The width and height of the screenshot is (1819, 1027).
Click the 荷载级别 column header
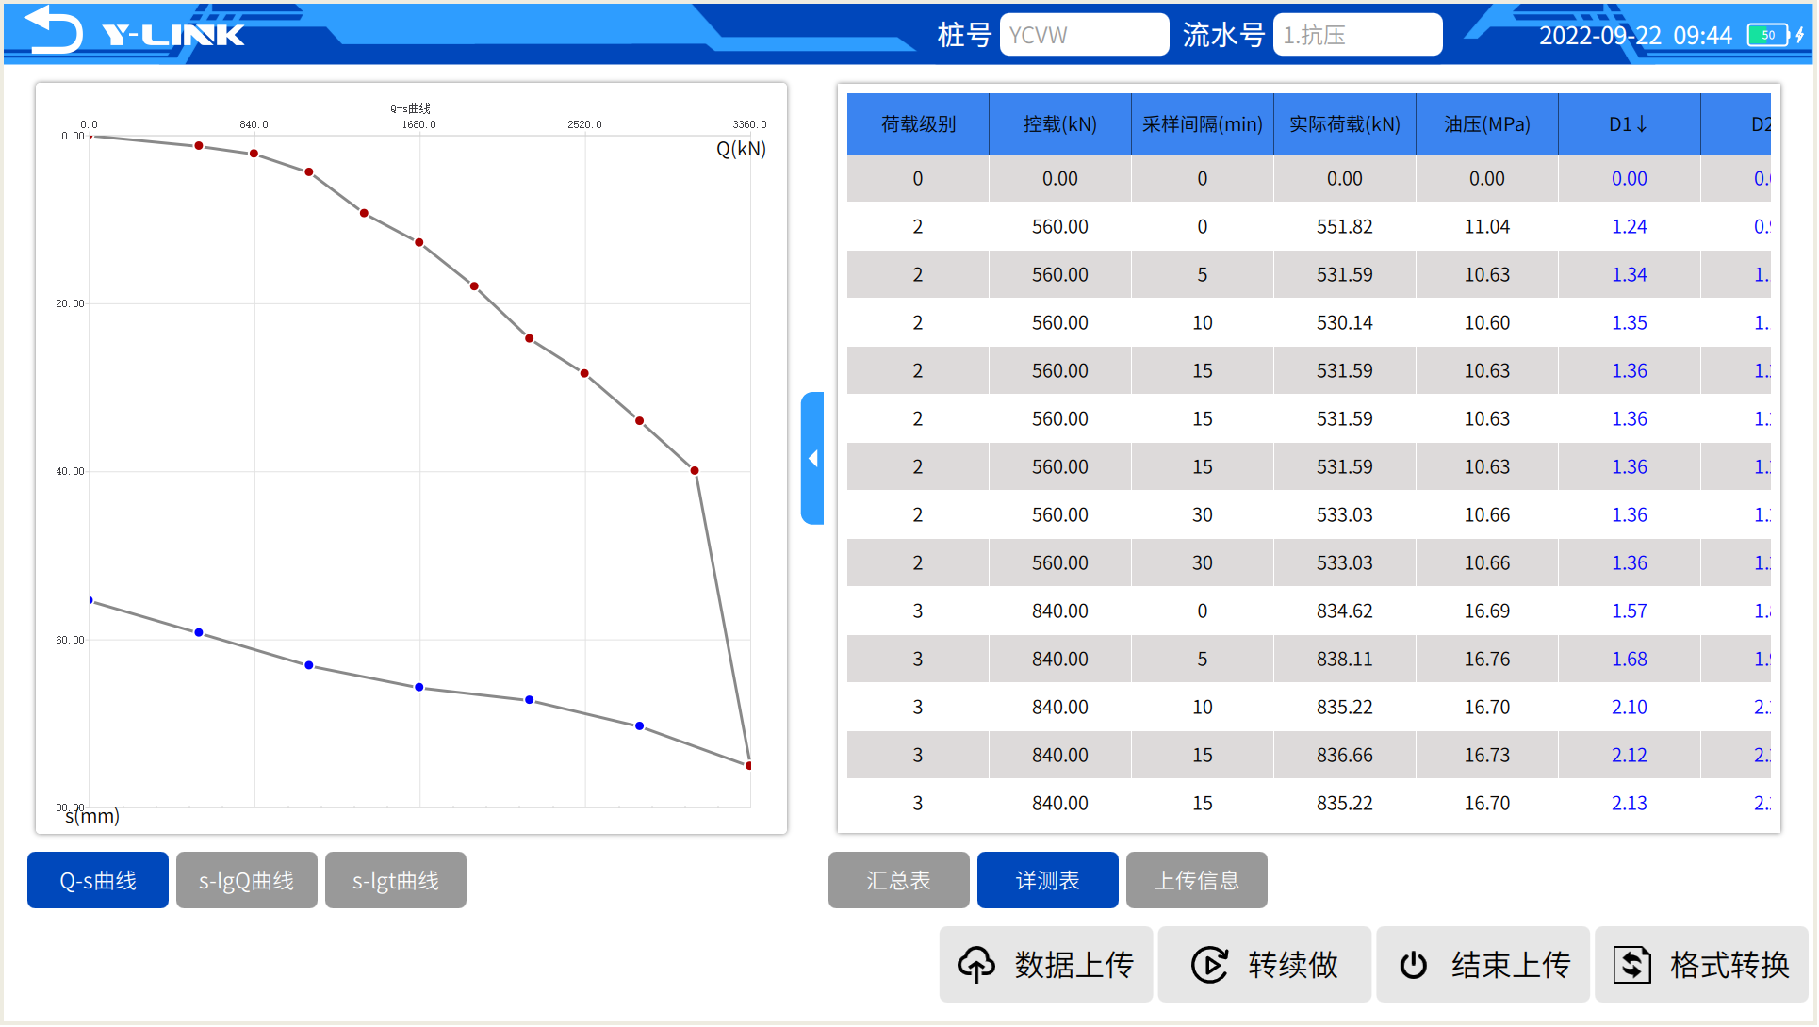point(918,124)
